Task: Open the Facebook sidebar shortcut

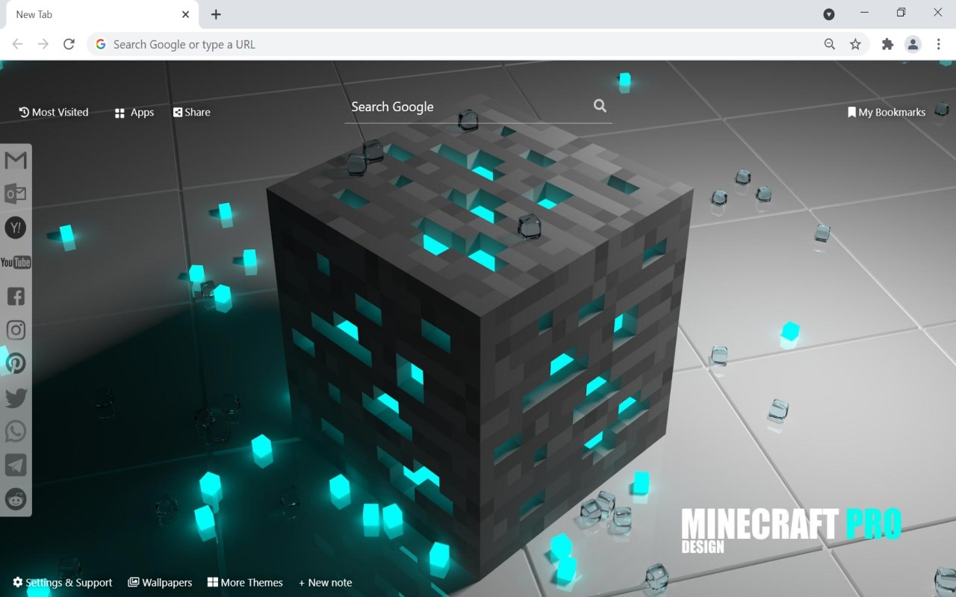Action: [x=16, y=296]
